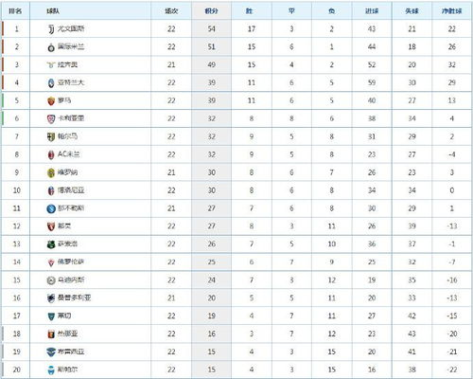Click the 净胜球 goal difference header

click(452, 11)
